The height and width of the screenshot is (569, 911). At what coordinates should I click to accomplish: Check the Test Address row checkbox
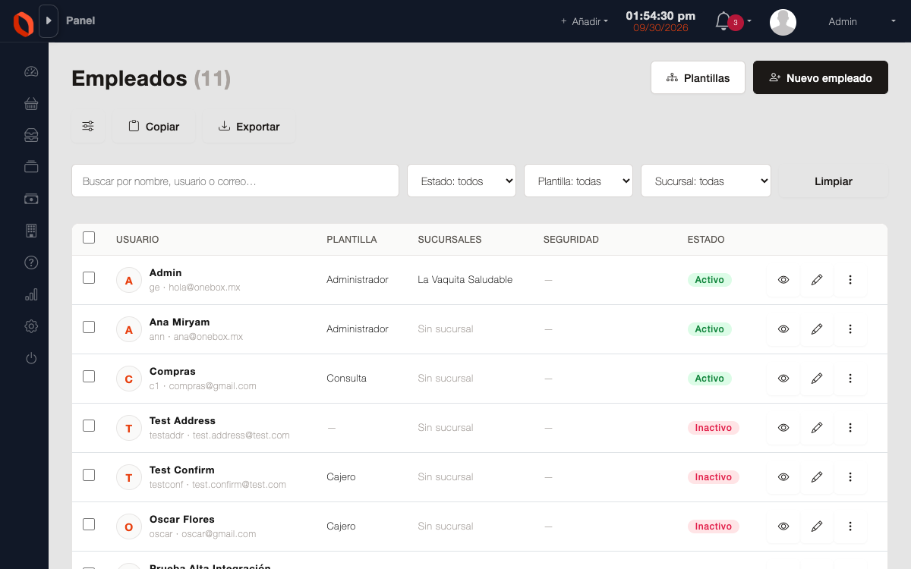(x=89, y=426)
